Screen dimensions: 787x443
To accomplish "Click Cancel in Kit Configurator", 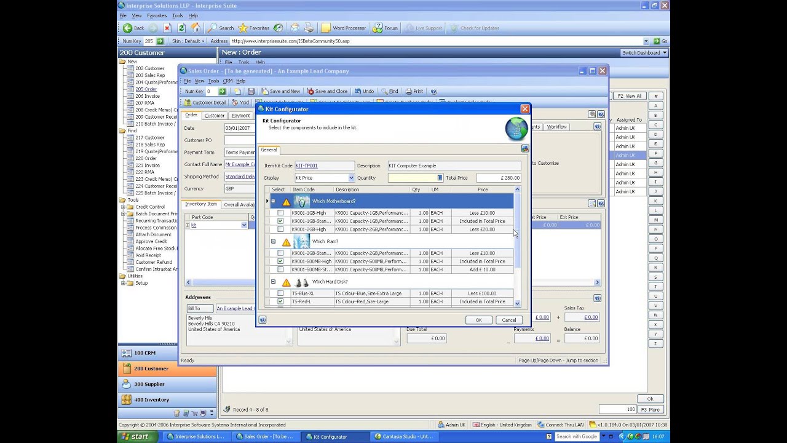I will pos(509,320).
